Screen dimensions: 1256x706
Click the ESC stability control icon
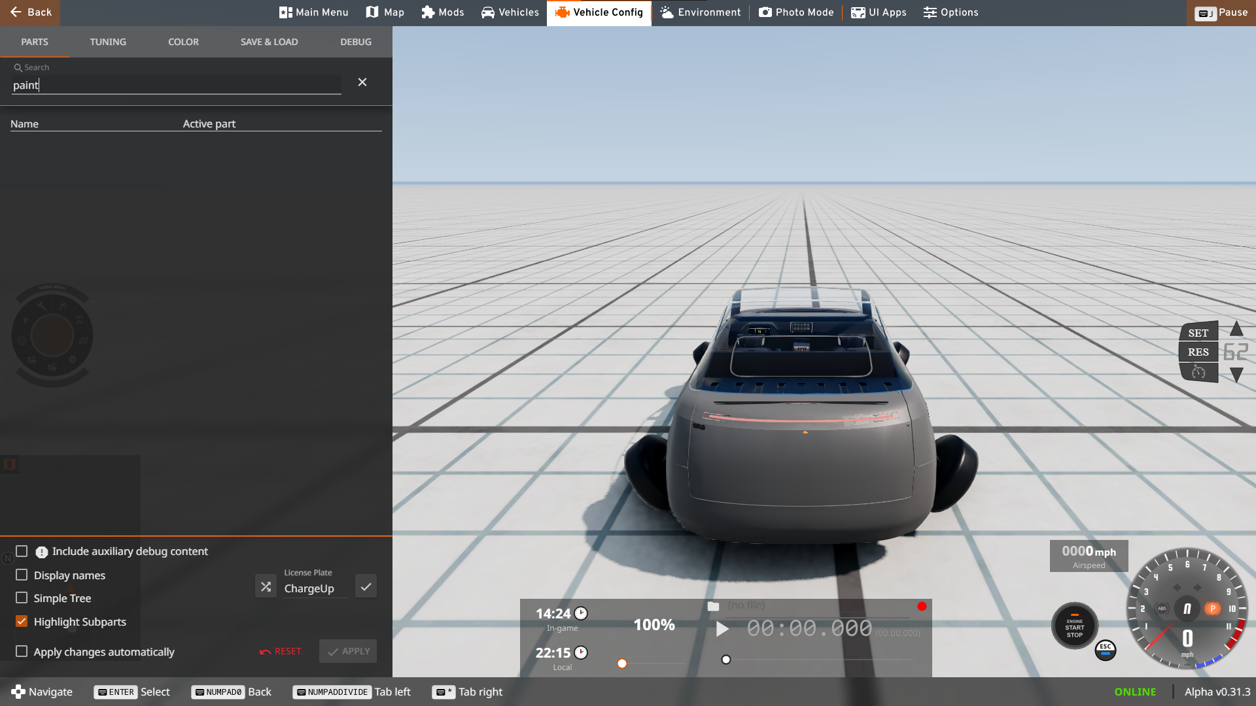1106,650
